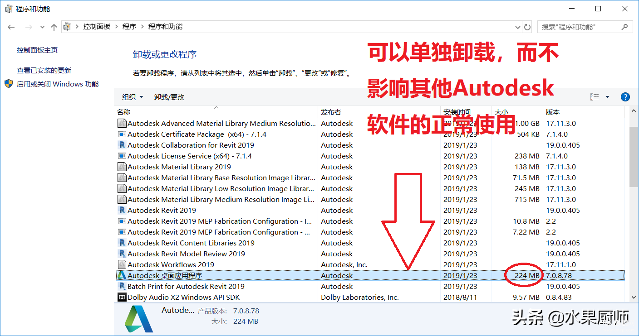Click 程序 breadcrumb in address bar
The image size is (639, 336).
point(129,27)
